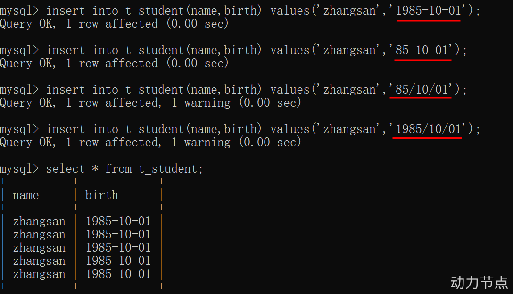Click the 'select * from t_student;' command
513x294 pixels.
click(124, 169)
